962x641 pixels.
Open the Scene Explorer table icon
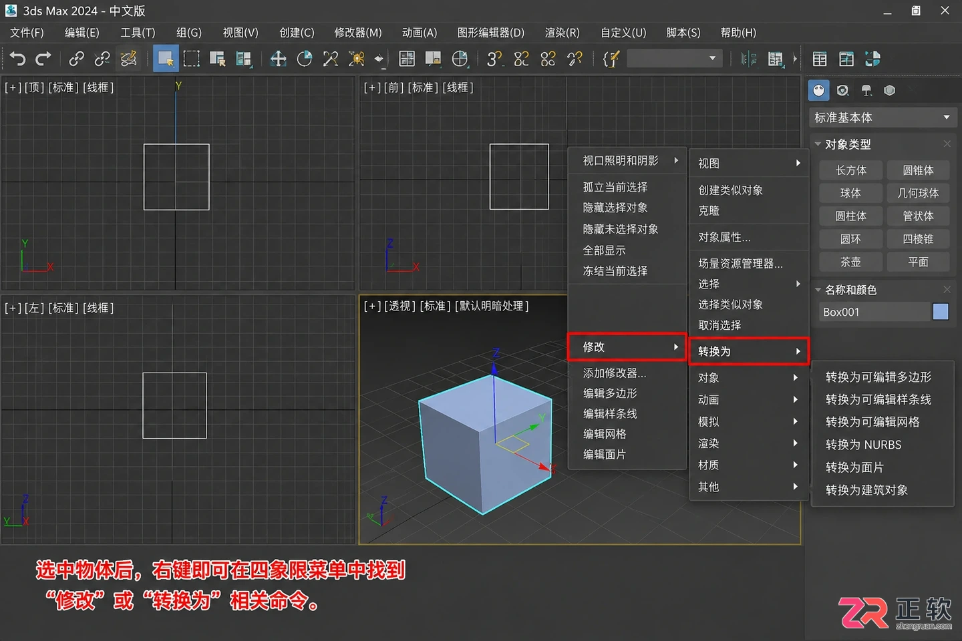click(820, 59)
